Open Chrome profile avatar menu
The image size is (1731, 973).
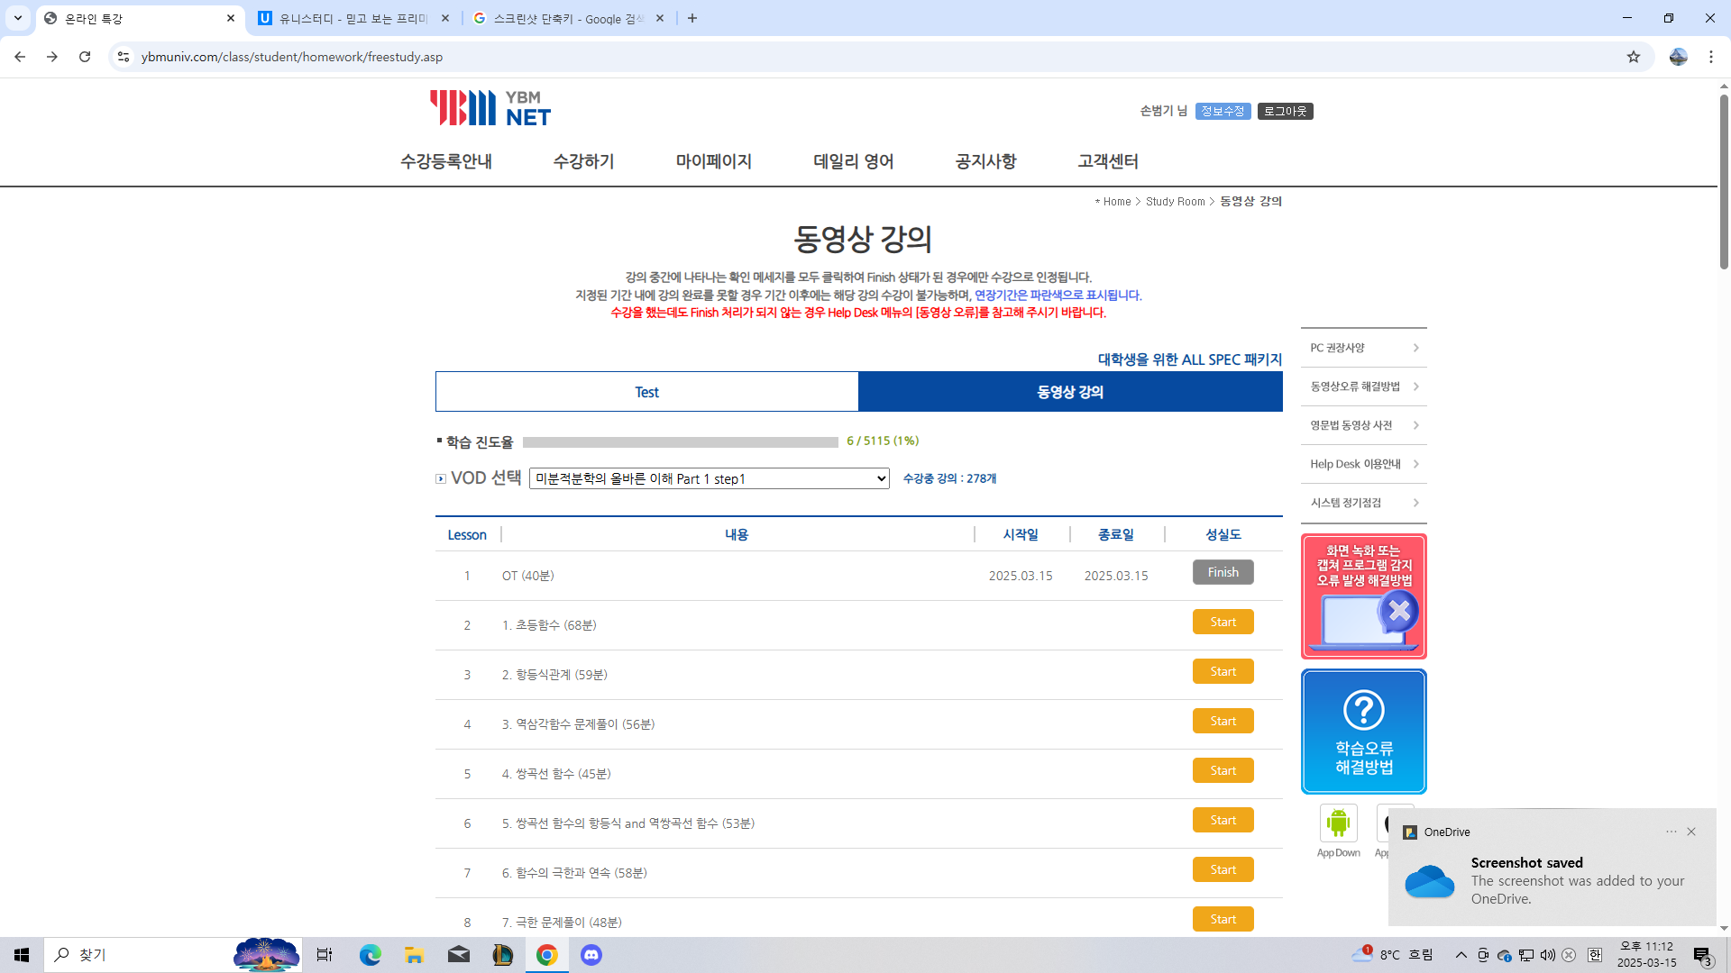1678,57
